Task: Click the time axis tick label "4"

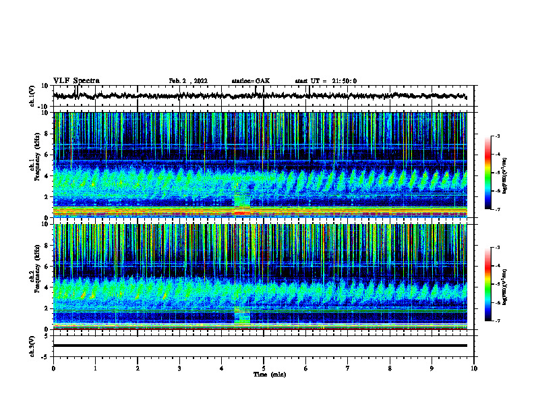Action: coord(222,368)
